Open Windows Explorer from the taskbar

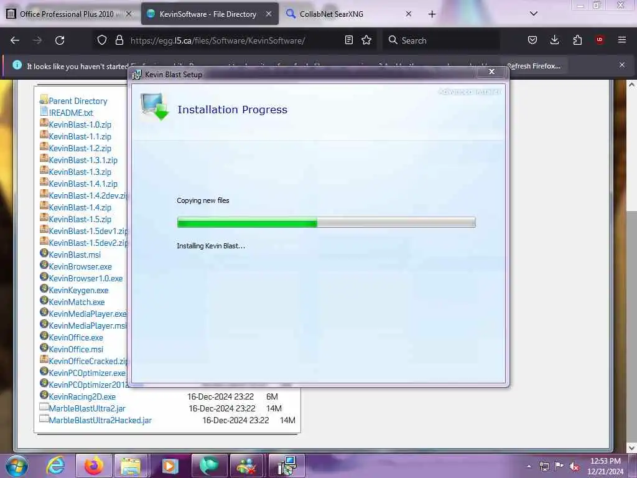131,466
